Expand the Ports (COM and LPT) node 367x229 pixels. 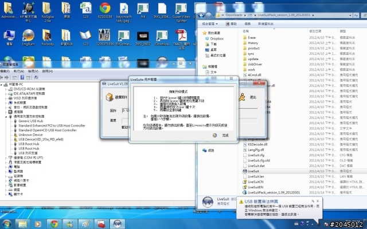6,158
